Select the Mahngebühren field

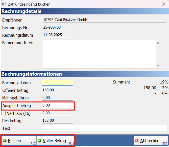pos(57,98)
